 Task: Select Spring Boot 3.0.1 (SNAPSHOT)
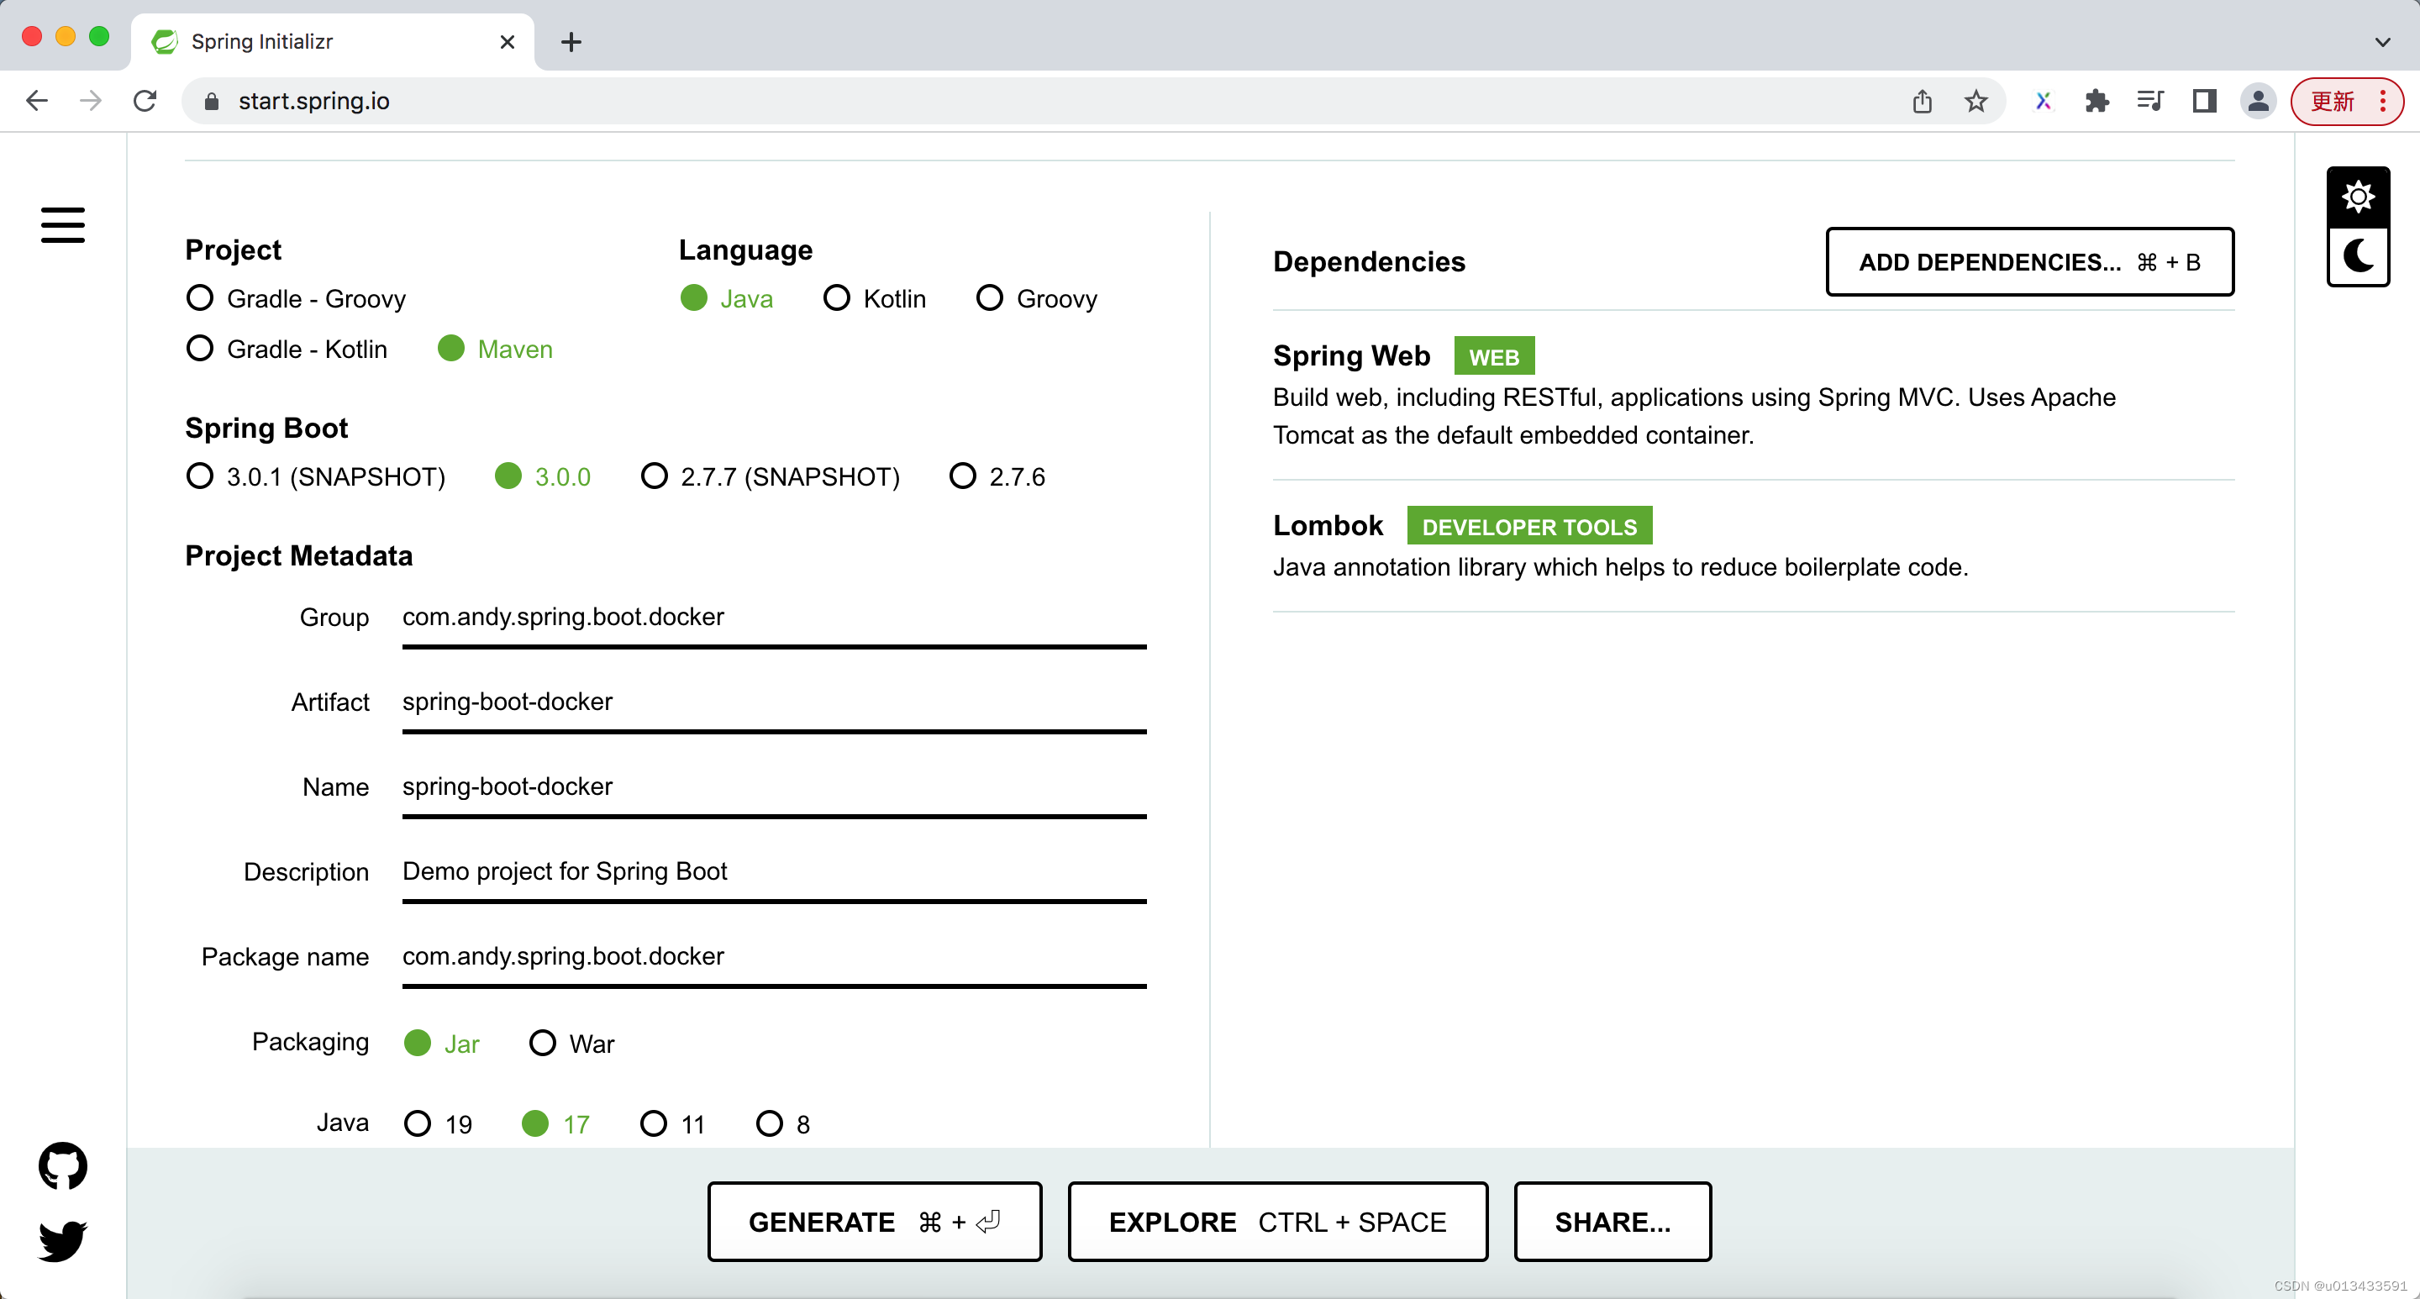pyautogui.click(x=316, y=476)
